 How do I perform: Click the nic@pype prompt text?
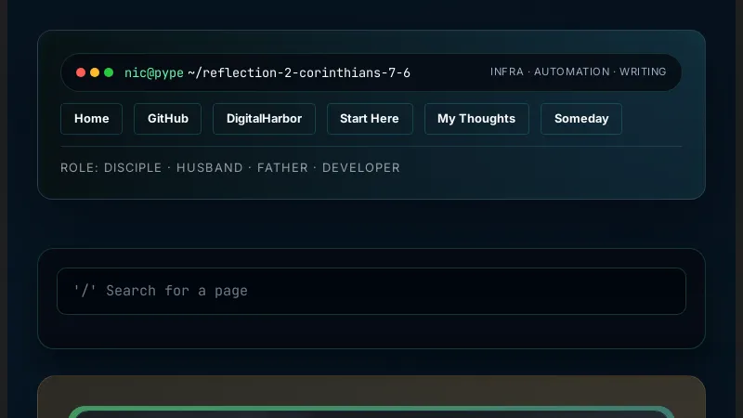tap(153, 72)
